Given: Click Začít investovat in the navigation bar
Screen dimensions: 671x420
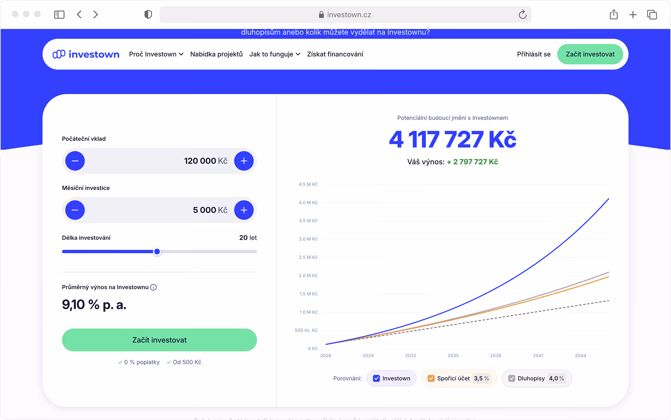Looking at the screenshot, I should [x=590, y=54].
